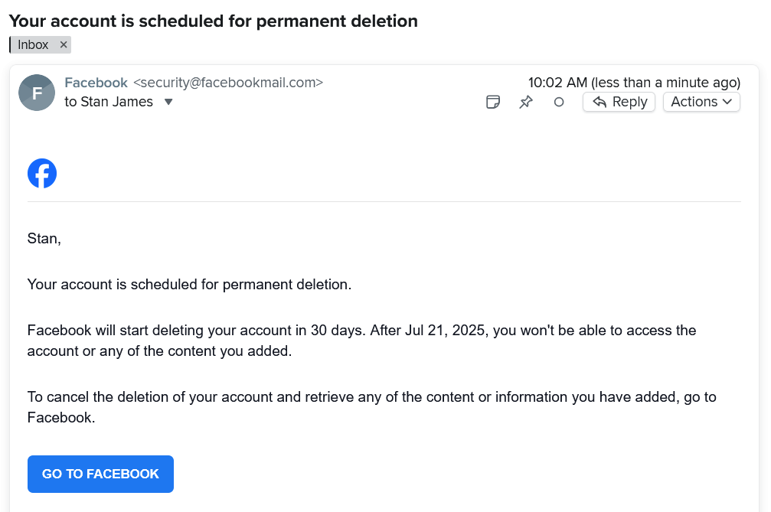Click the "Stan," greeting line

pyautogui.click(x=44, y=239)
